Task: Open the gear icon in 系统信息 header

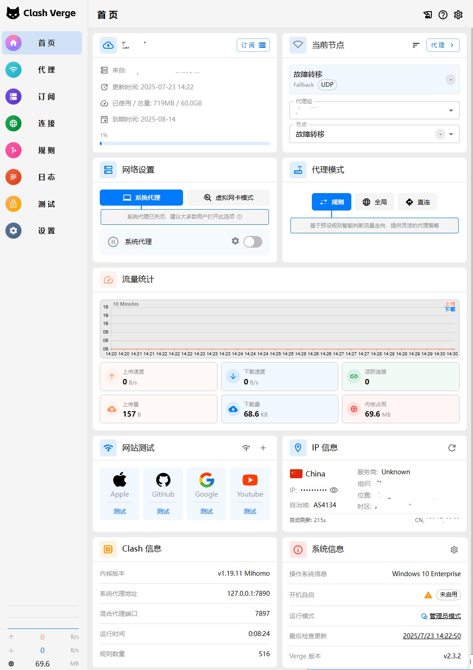Action: 454,549
